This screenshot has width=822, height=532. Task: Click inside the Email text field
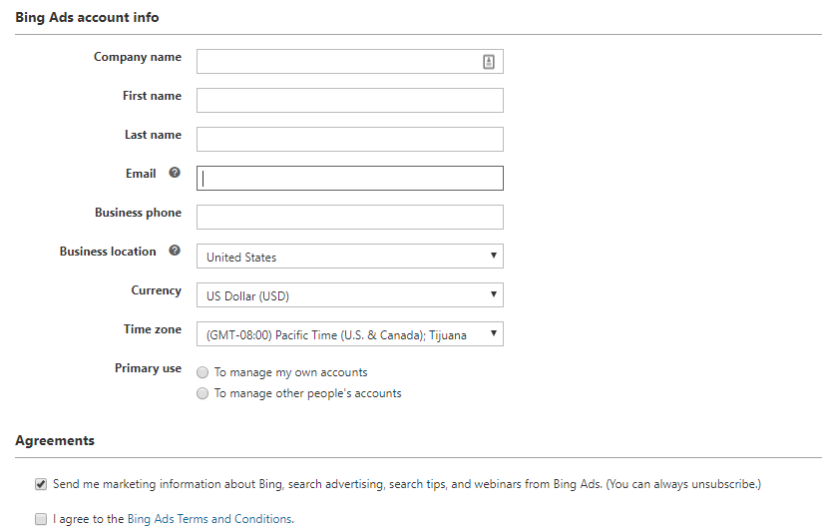click(x=349, y=179)
